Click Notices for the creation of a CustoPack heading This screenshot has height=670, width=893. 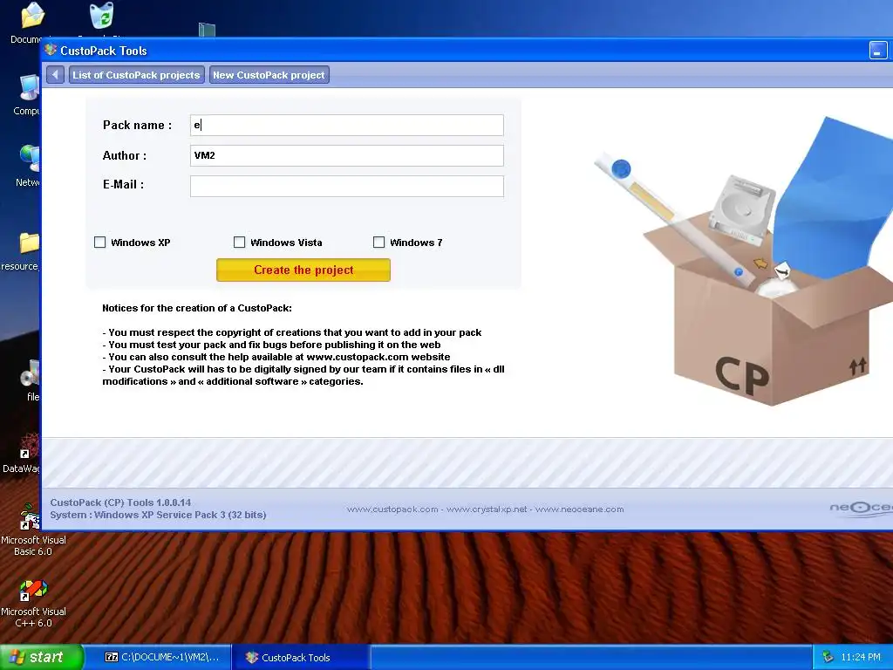197,308
